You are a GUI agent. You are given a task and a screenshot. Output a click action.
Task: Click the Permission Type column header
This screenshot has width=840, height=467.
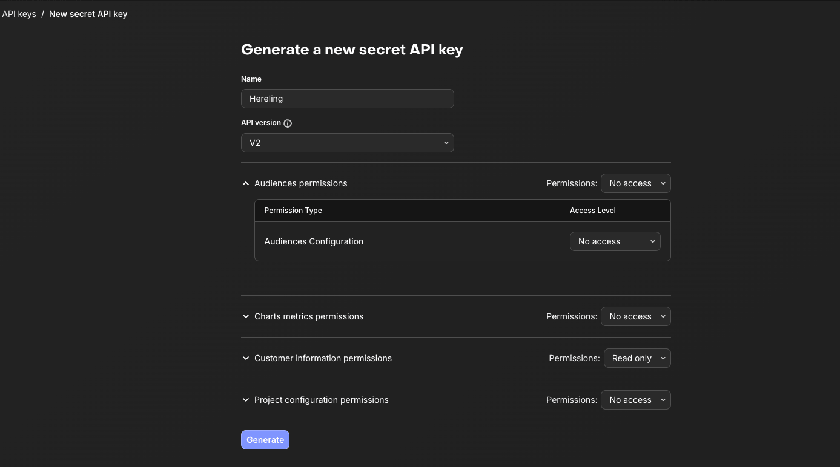293,211
